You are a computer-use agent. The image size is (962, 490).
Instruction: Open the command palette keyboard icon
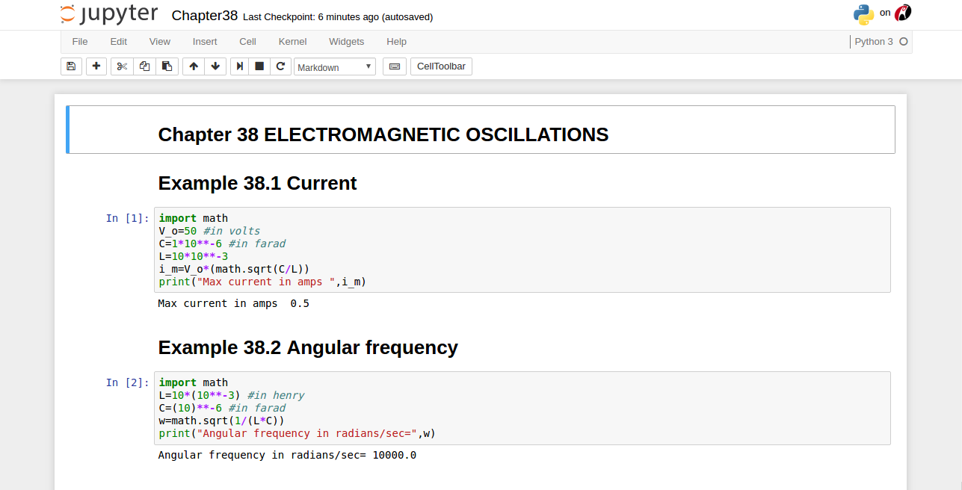[395, 66]
